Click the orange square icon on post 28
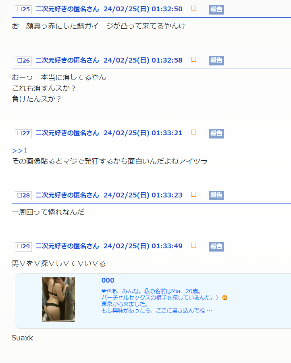 click(194, 195)
